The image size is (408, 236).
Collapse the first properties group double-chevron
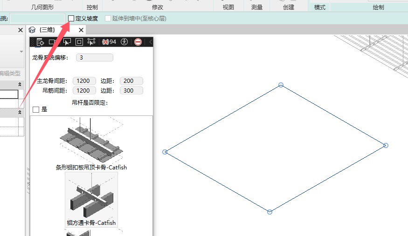coord(20,84)
